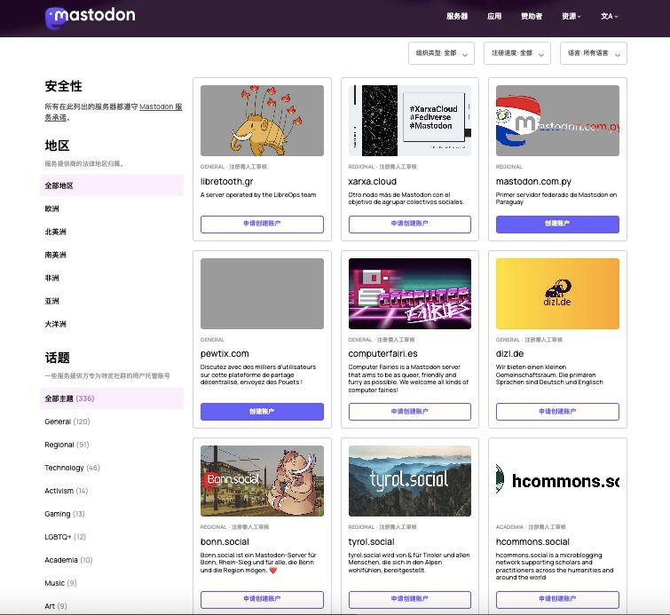Image resolution: width=670 pixels, height=615 pixels.
Task: Click the mastodon.com.py server title
Action: (x=533, y=182)
